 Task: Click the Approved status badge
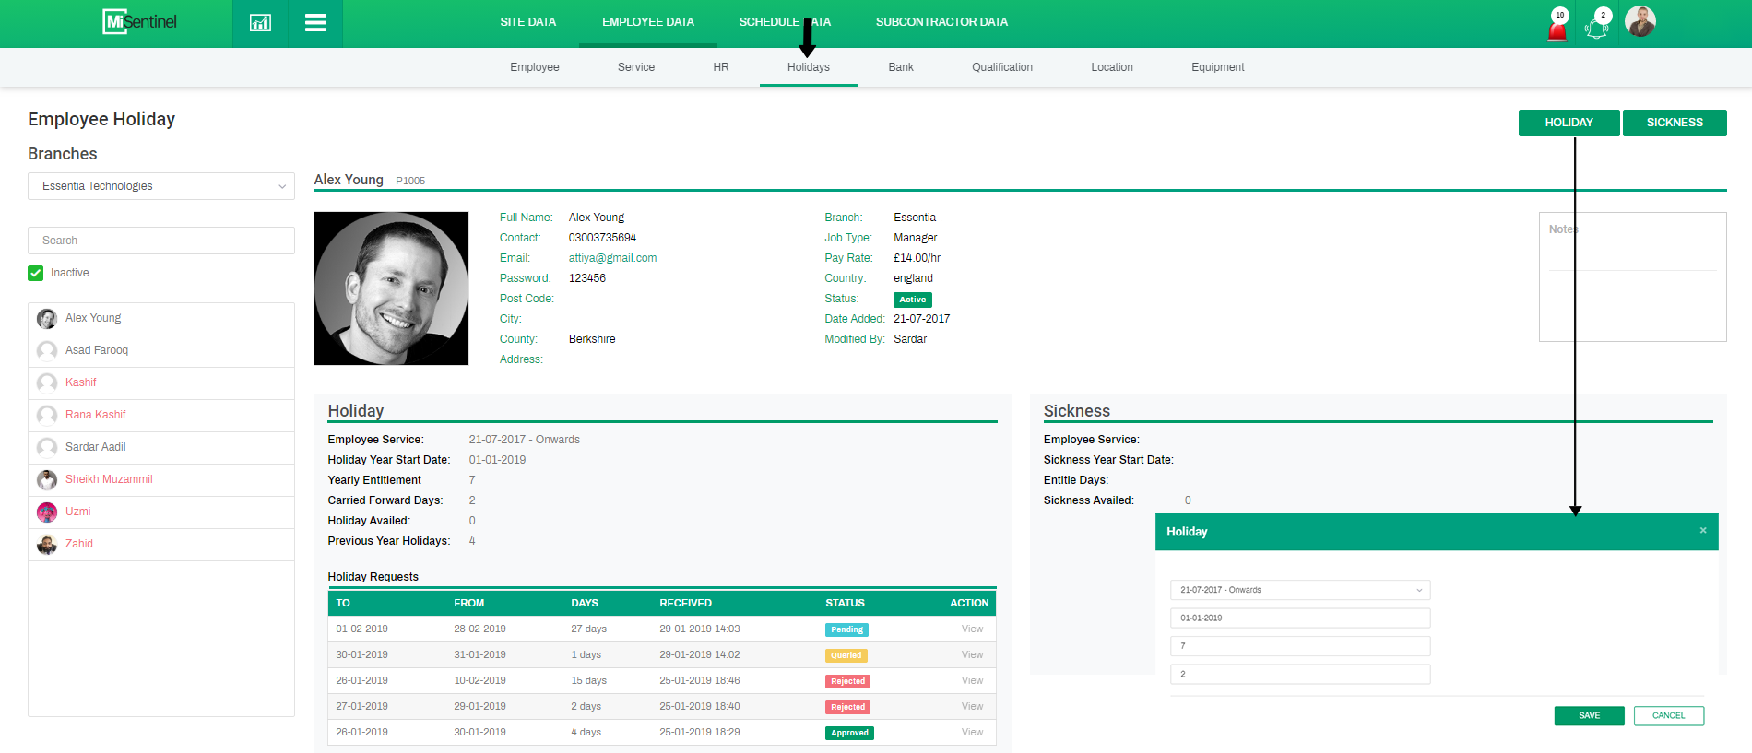pyautogui.click(x=849, y=734)
